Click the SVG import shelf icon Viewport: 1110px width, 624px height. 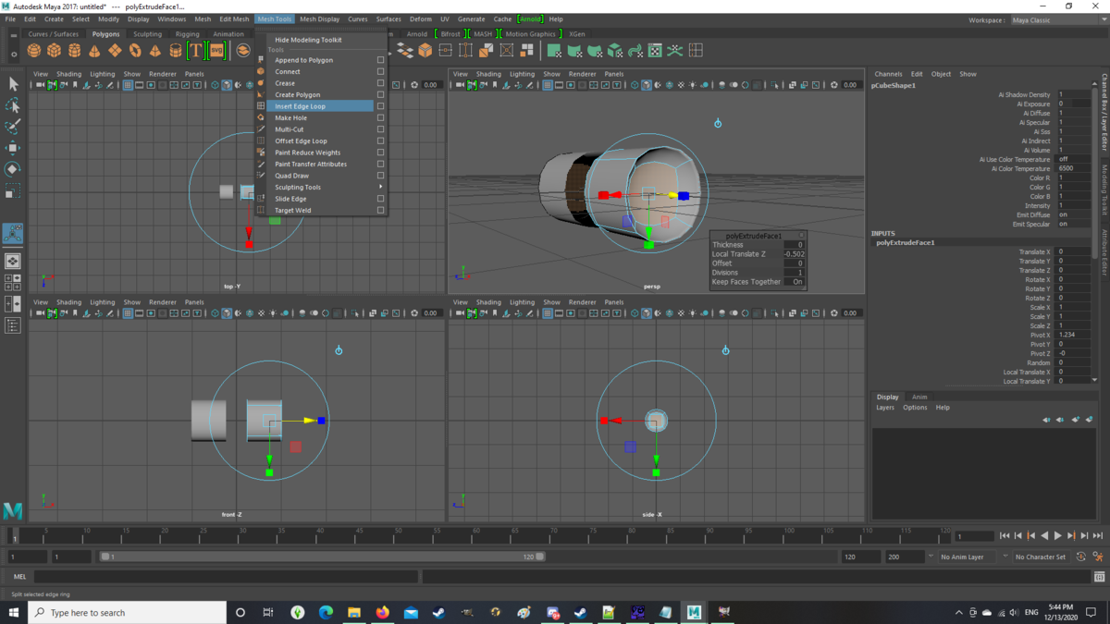point(216,51)
